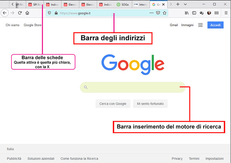The width and height of the screenshot is (231, 163).
Task: Open page actions three-dots menu
Action: pos(151,13)
